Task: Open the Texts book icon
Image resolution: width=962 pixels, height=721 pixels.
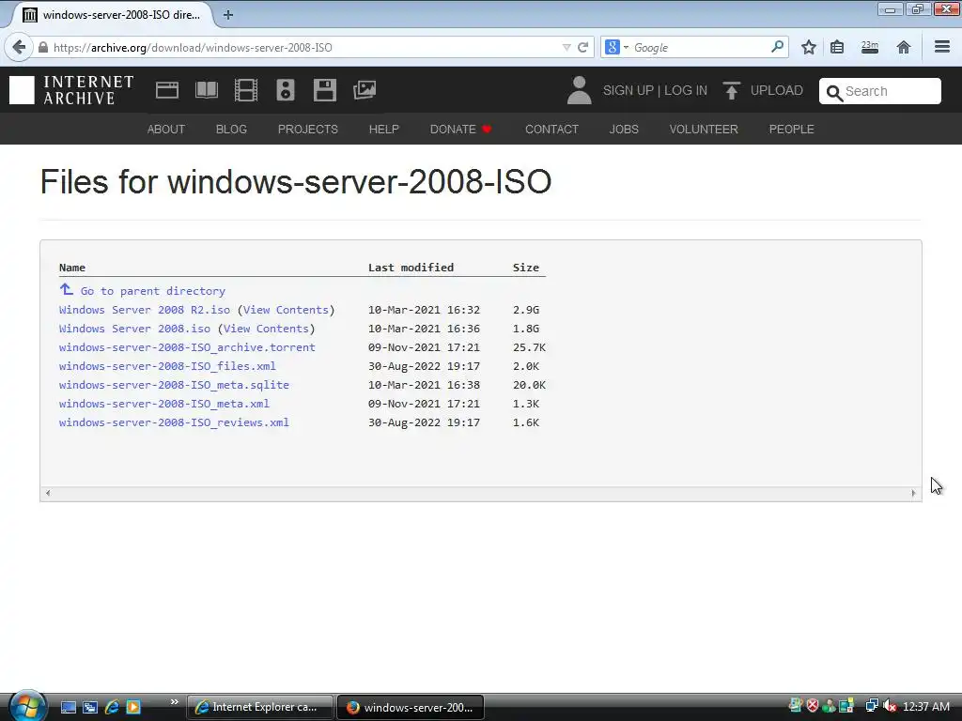Action: [x=206, y=90]
